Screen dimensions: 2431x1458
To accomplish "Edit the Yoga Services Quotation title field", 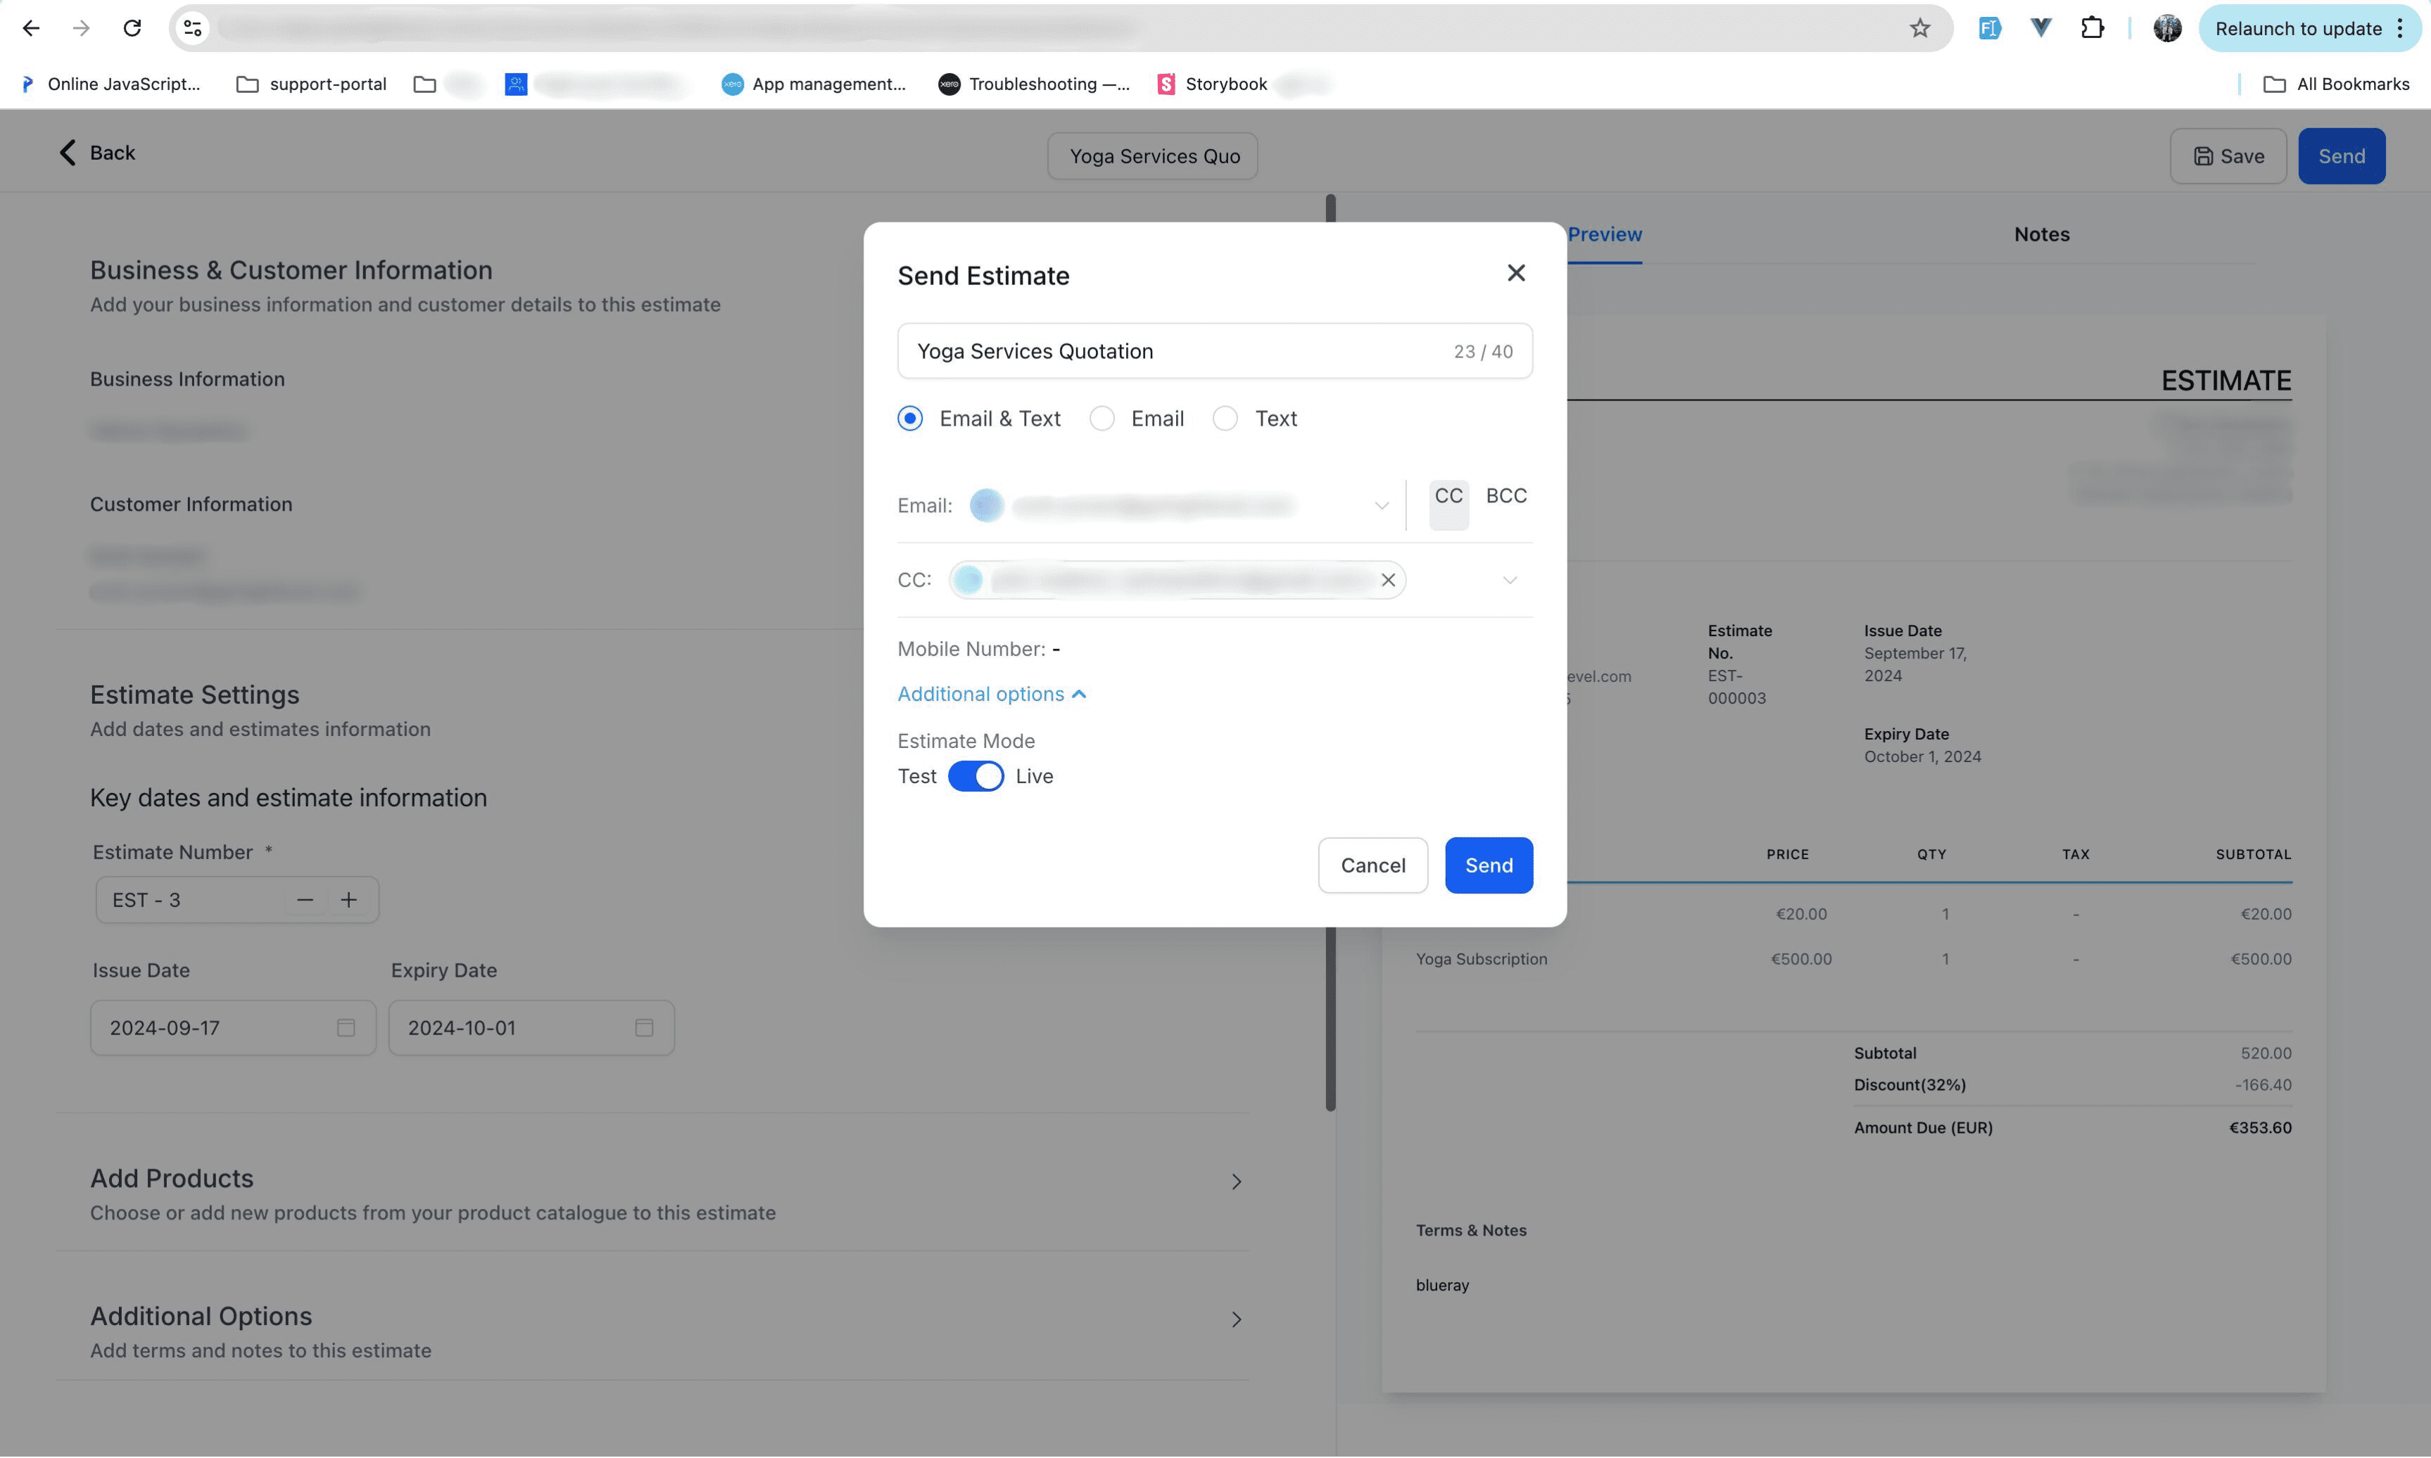I will click(1215, 350).
